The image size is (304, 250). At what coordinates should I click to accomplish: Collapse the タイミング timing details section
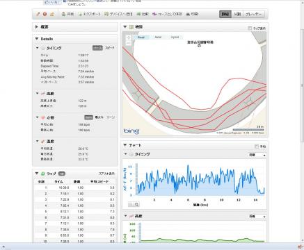pyautogui.click(x=38, y=48)
